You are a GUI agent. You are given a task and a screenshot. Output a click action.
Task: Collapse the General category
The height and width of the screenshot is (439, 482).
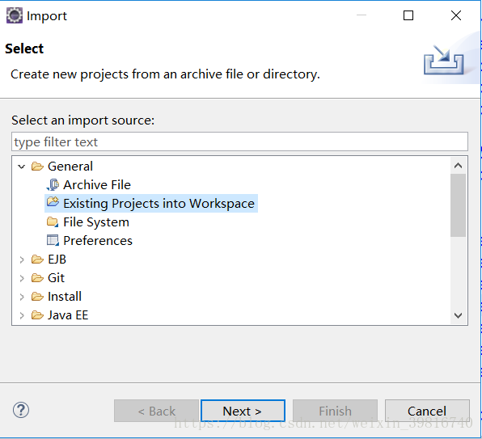(x=22, y=167)
